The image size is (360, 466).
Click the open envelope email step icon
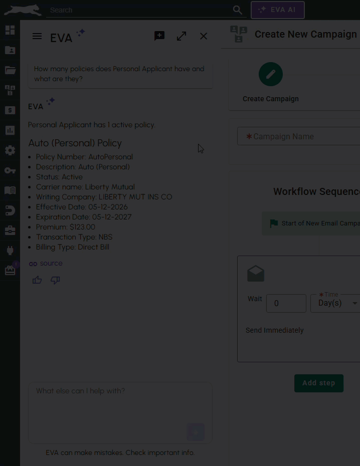256,274
